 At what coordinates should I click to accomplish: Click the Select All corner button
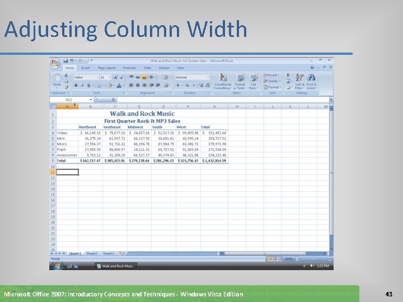[53, 107]
